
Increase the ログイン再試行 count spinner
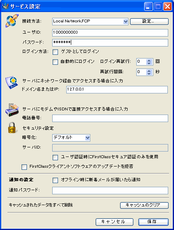point(149,60)
